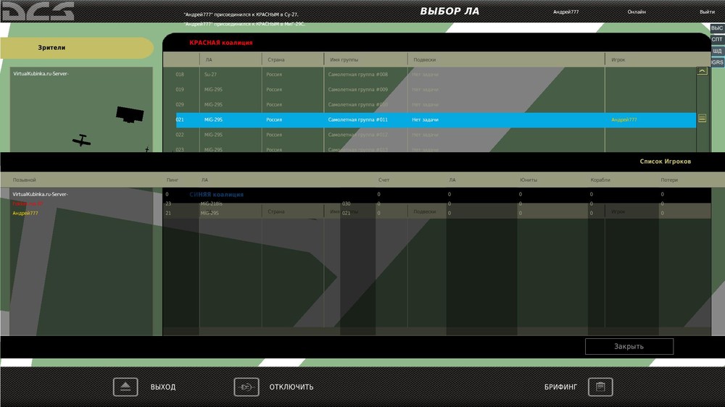Screen dimensions: 725x407
Task: Close the player list with Закрыть
Action: (x=629, y=346)
